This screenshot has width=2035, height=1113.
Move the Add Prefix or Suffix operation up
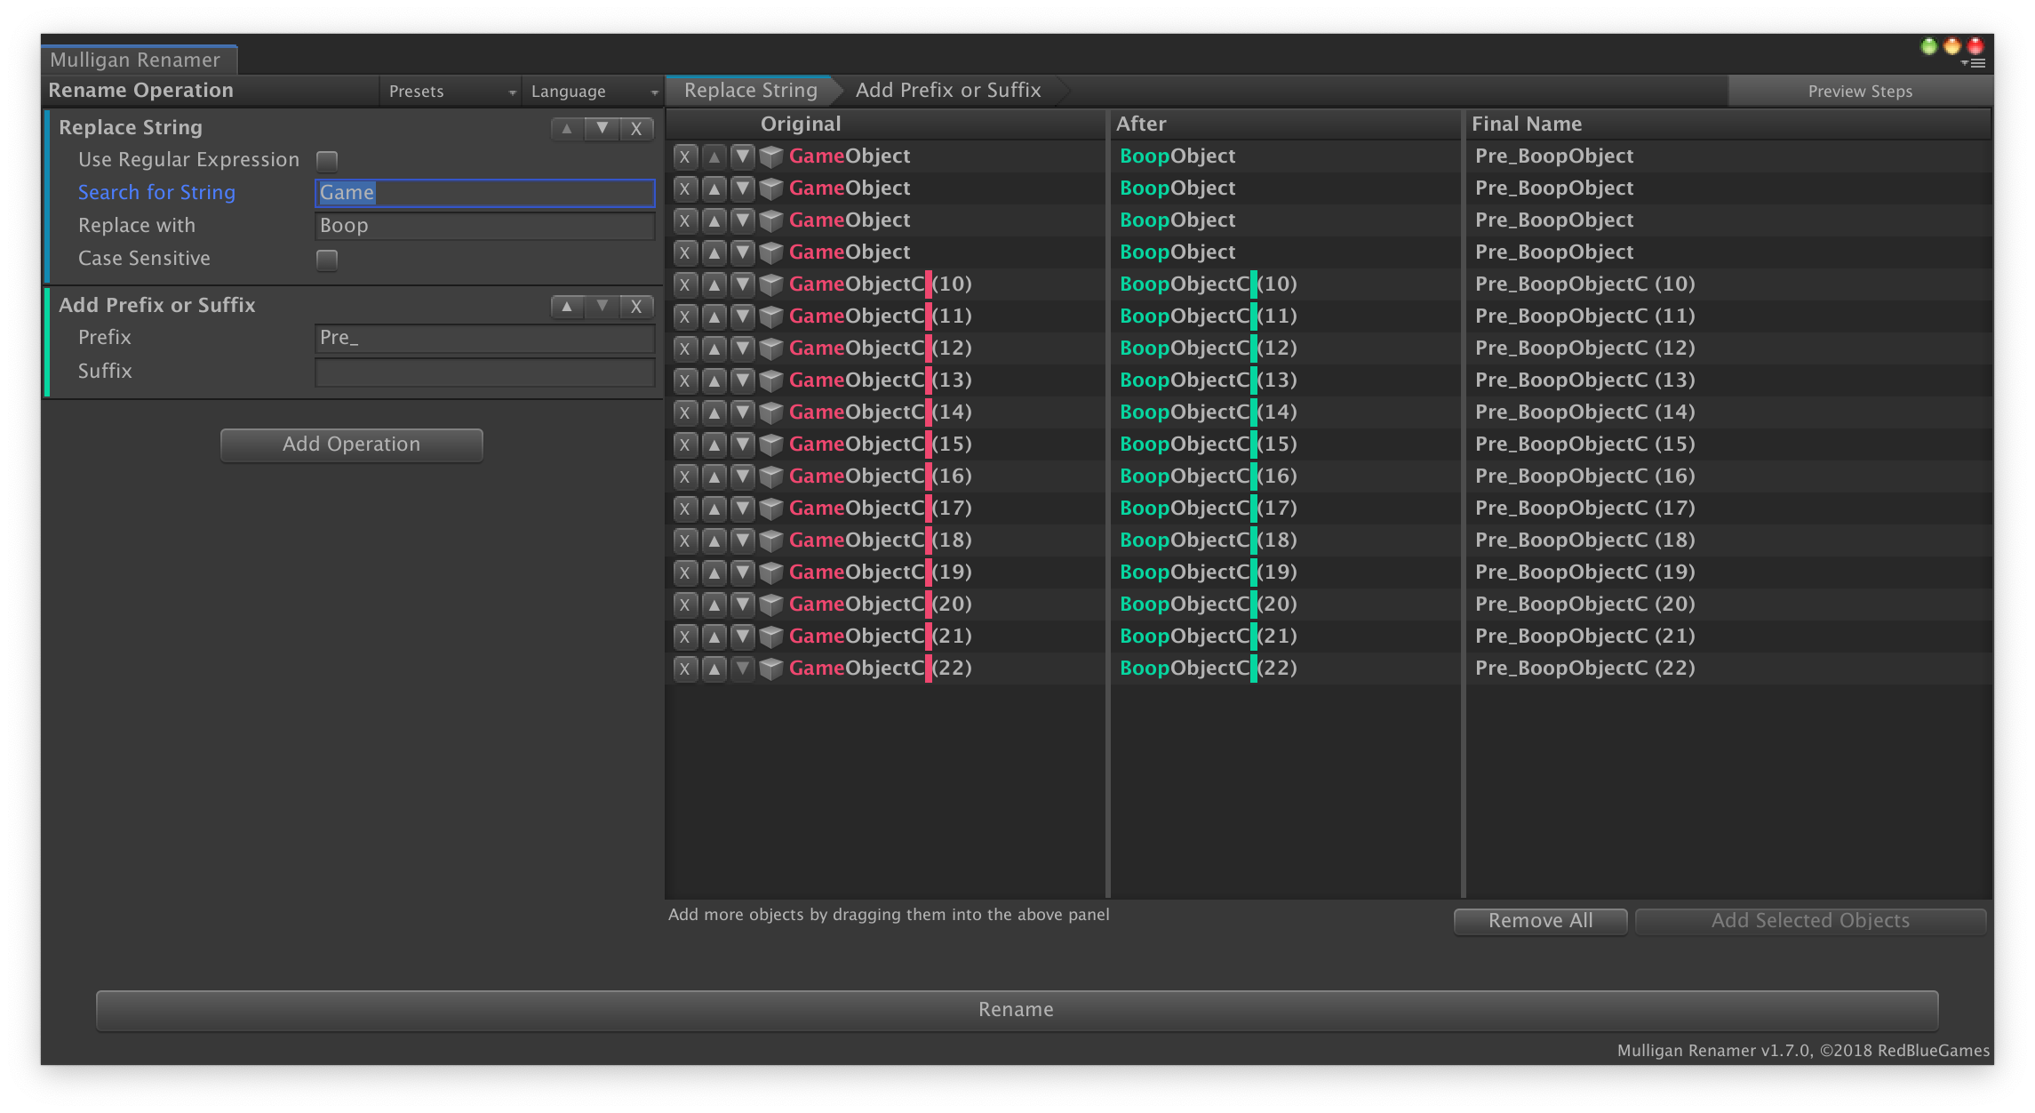point(566,306)
